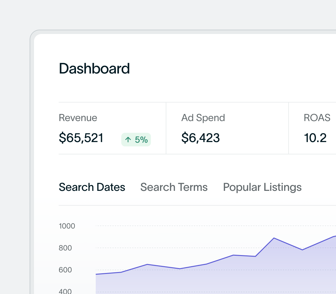The height and width of the screenshot is (294, 336).
Task: Click the 1000 axis label
Action: (x=67, y=226)
